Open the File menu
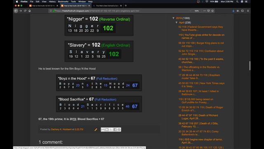264x149 pixels. (31, 2)
